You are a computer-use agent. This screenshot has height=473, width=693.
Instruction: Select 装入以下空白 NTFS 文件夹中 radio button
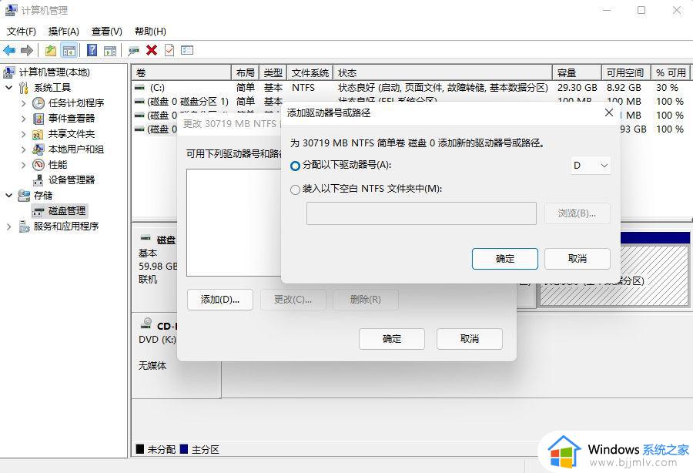click(x=295, y=190)
